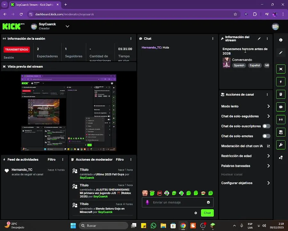Toggle the activity feed lightning sidebar icon
Image resolution: width=288 pixels, height=231 pixels.
281,81
